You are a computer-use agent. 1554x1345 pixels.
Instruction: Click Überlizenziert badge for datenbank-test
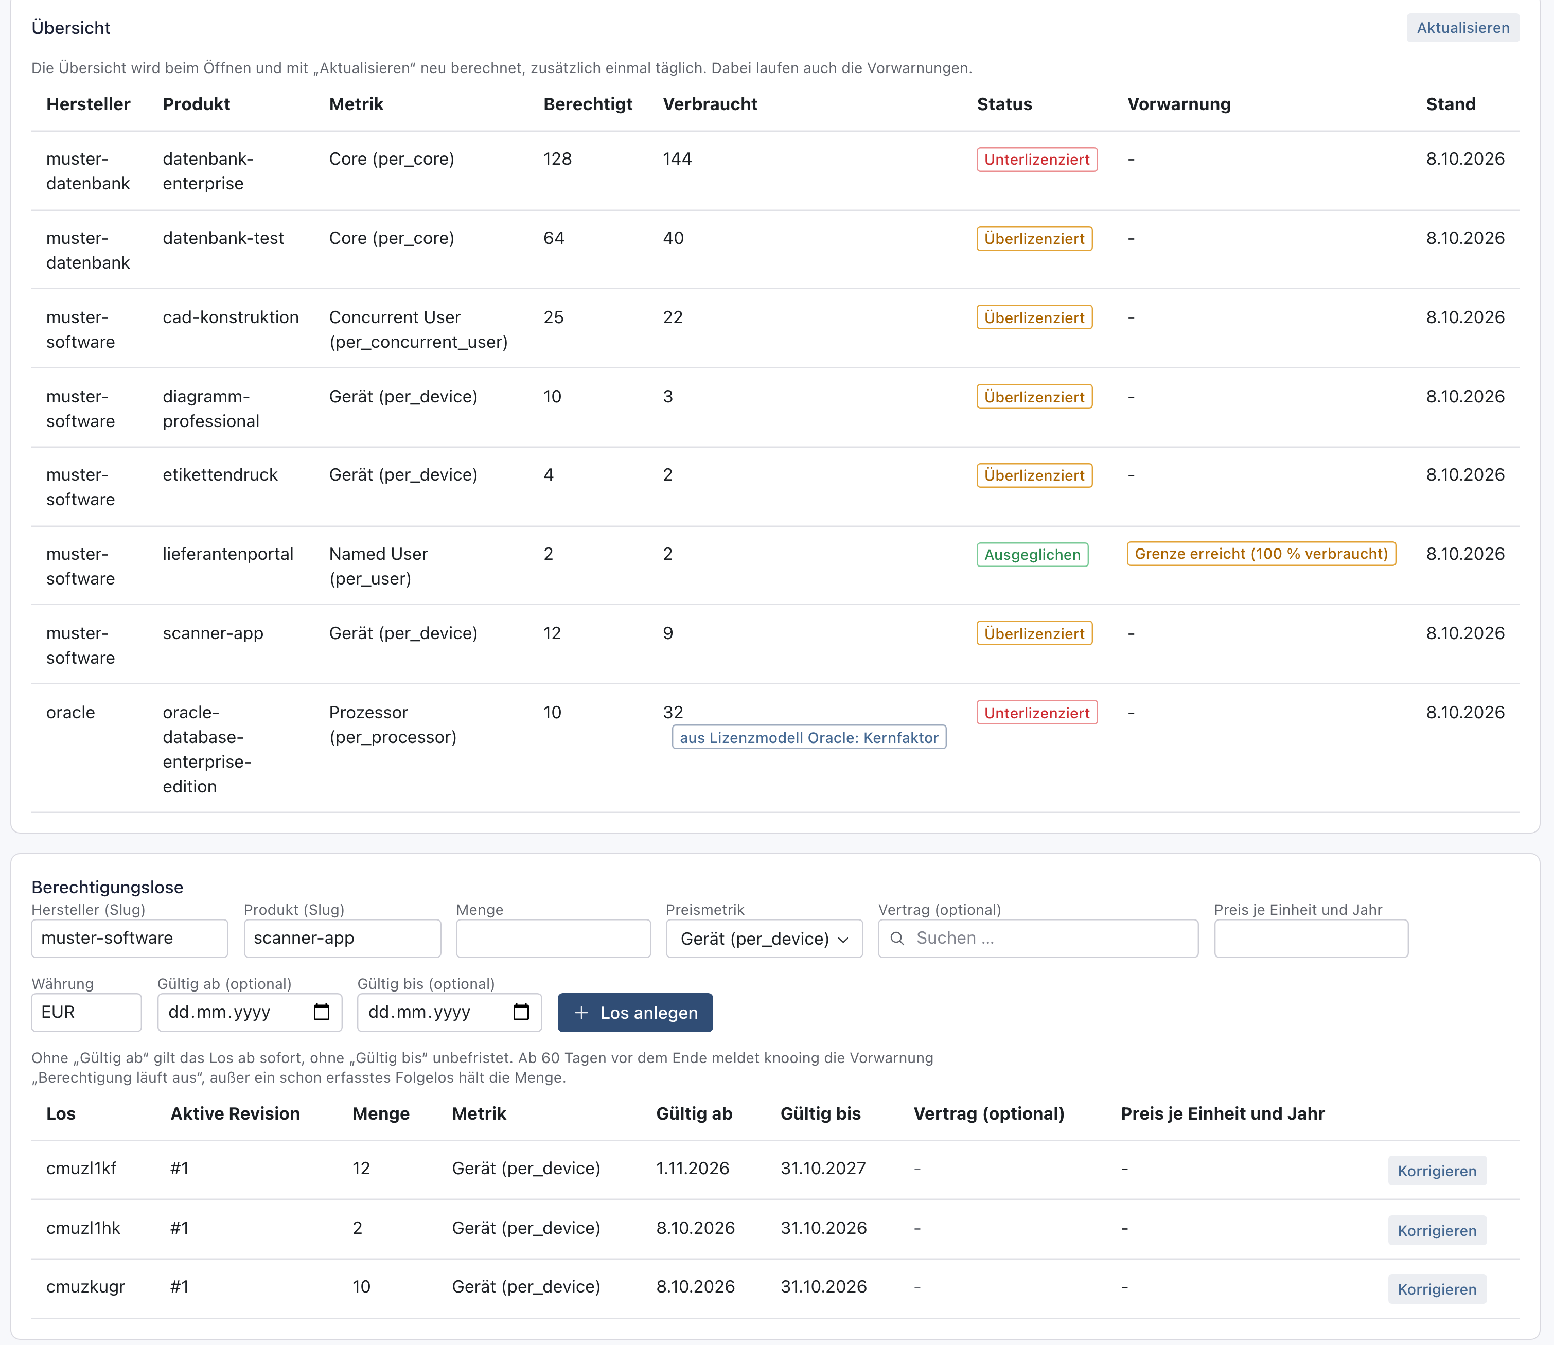[x=1034, y=239]
